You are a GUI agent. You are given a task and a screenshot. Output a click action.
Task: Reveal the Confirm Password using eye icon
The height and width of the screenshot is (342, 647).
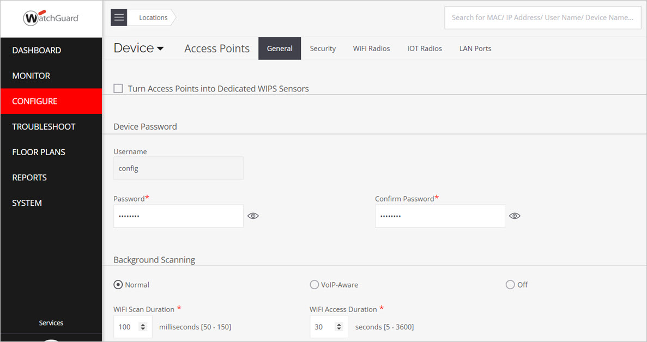tap(515, 216)
